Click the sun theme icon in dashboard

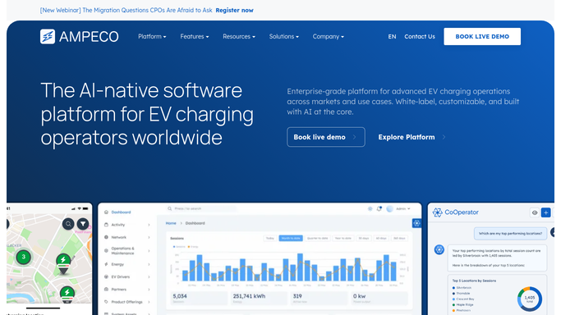370,208
